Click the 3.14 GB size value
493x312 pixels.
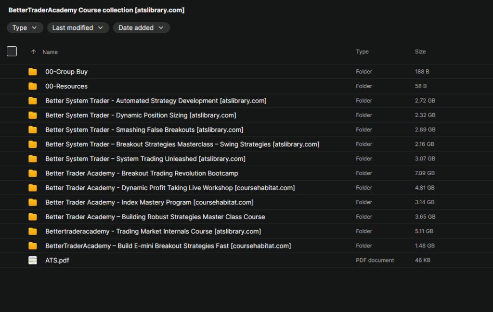click(x=425, y=202)
